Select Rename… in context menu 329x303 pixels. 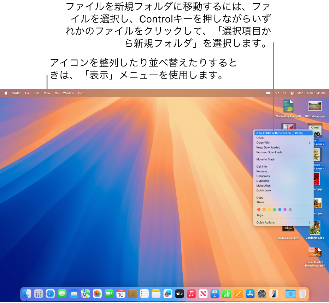click(x=283, y=171)
